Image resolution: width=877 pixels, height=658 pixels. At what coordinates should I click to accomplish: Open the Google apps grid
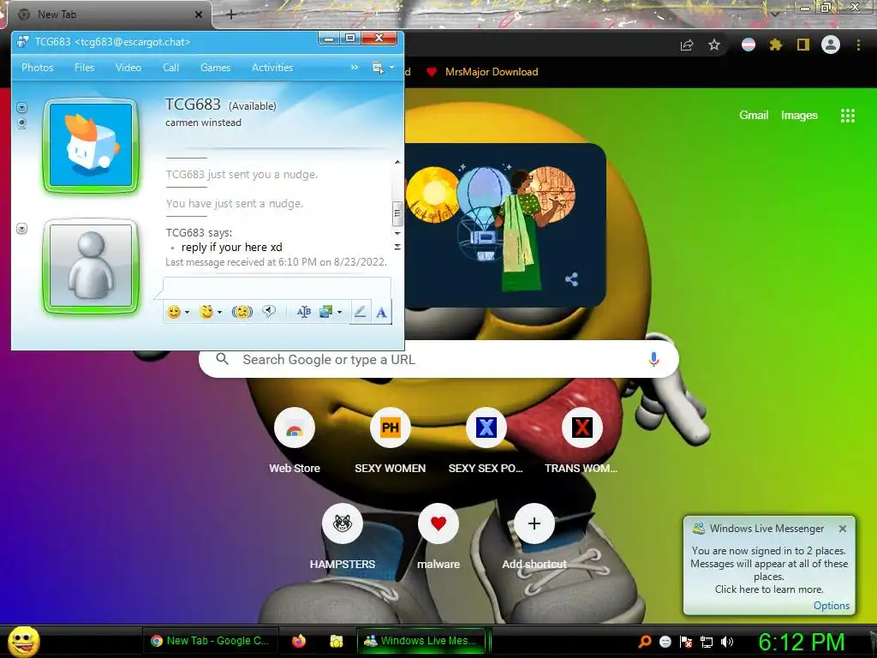coord(847,116)
